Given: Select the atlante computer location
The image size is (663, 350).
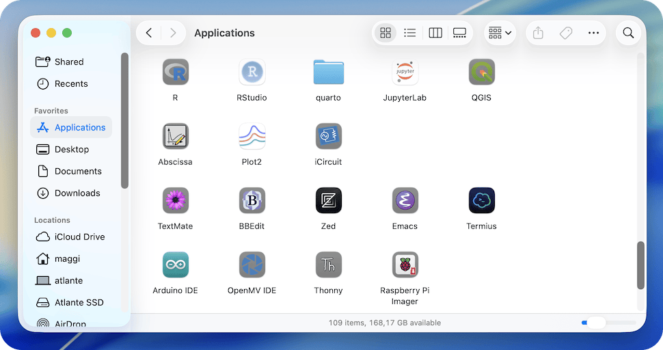Looking at the screenshot, I should click(71, 281).
